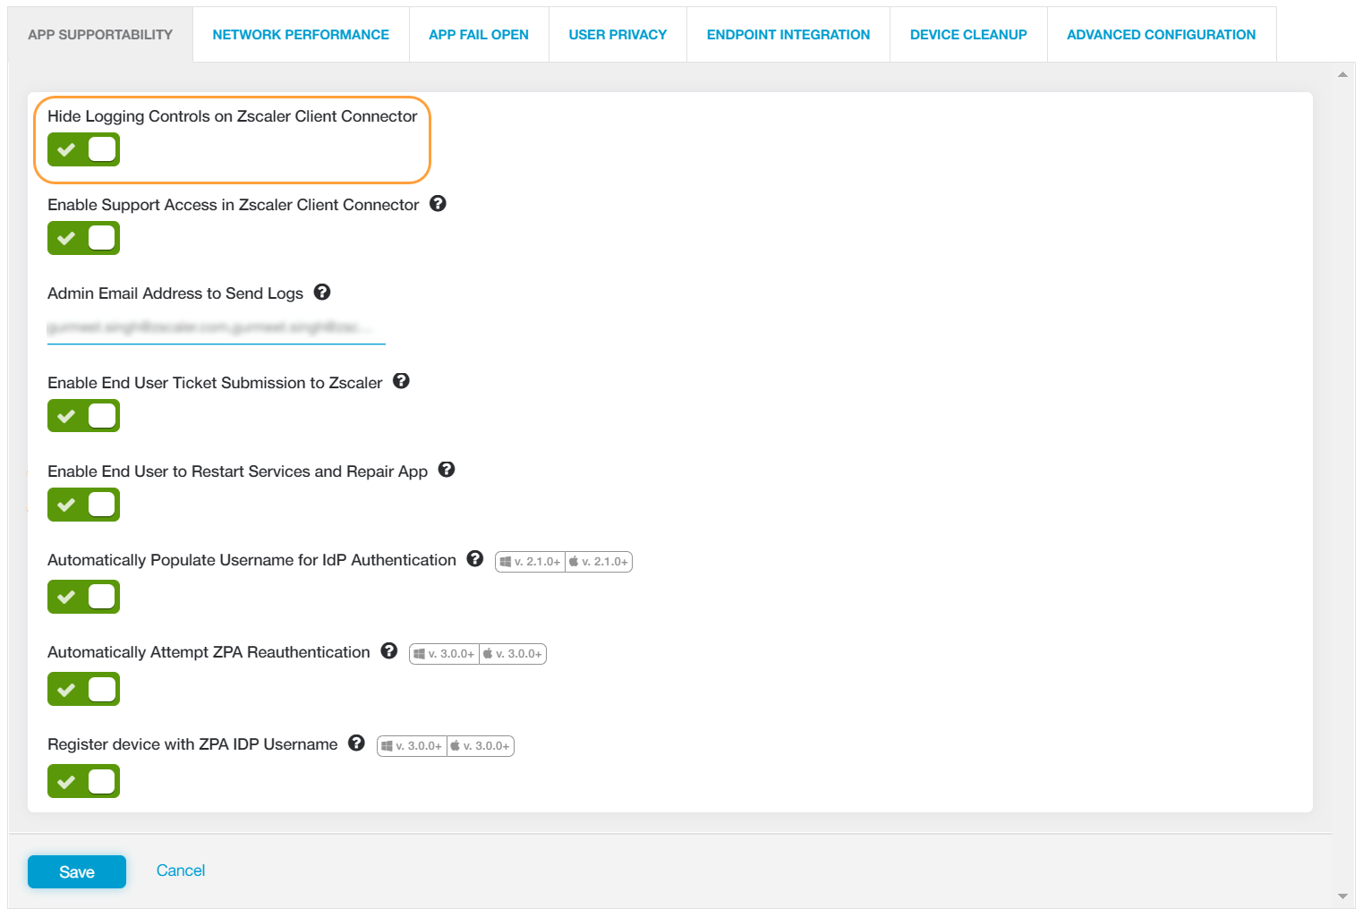Click the help icon beside Enable Support Access
This screenshot has width=1363, height=917.
438,204
